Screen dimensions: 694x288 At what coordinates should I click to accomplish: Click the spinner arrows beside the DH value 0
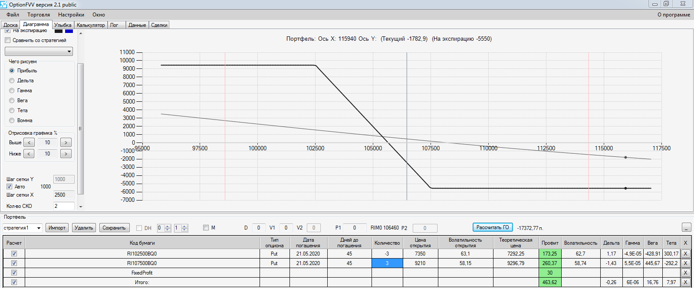click(168, 228)
